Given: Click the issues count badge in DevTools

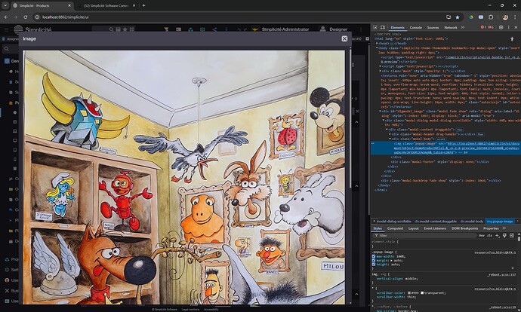Looking at the screenshot, I should (x=491, y=28).
